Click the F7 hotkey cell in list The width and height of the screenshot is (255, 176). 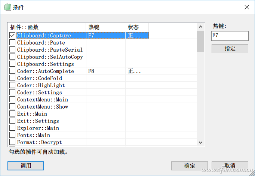click(106, 36)
